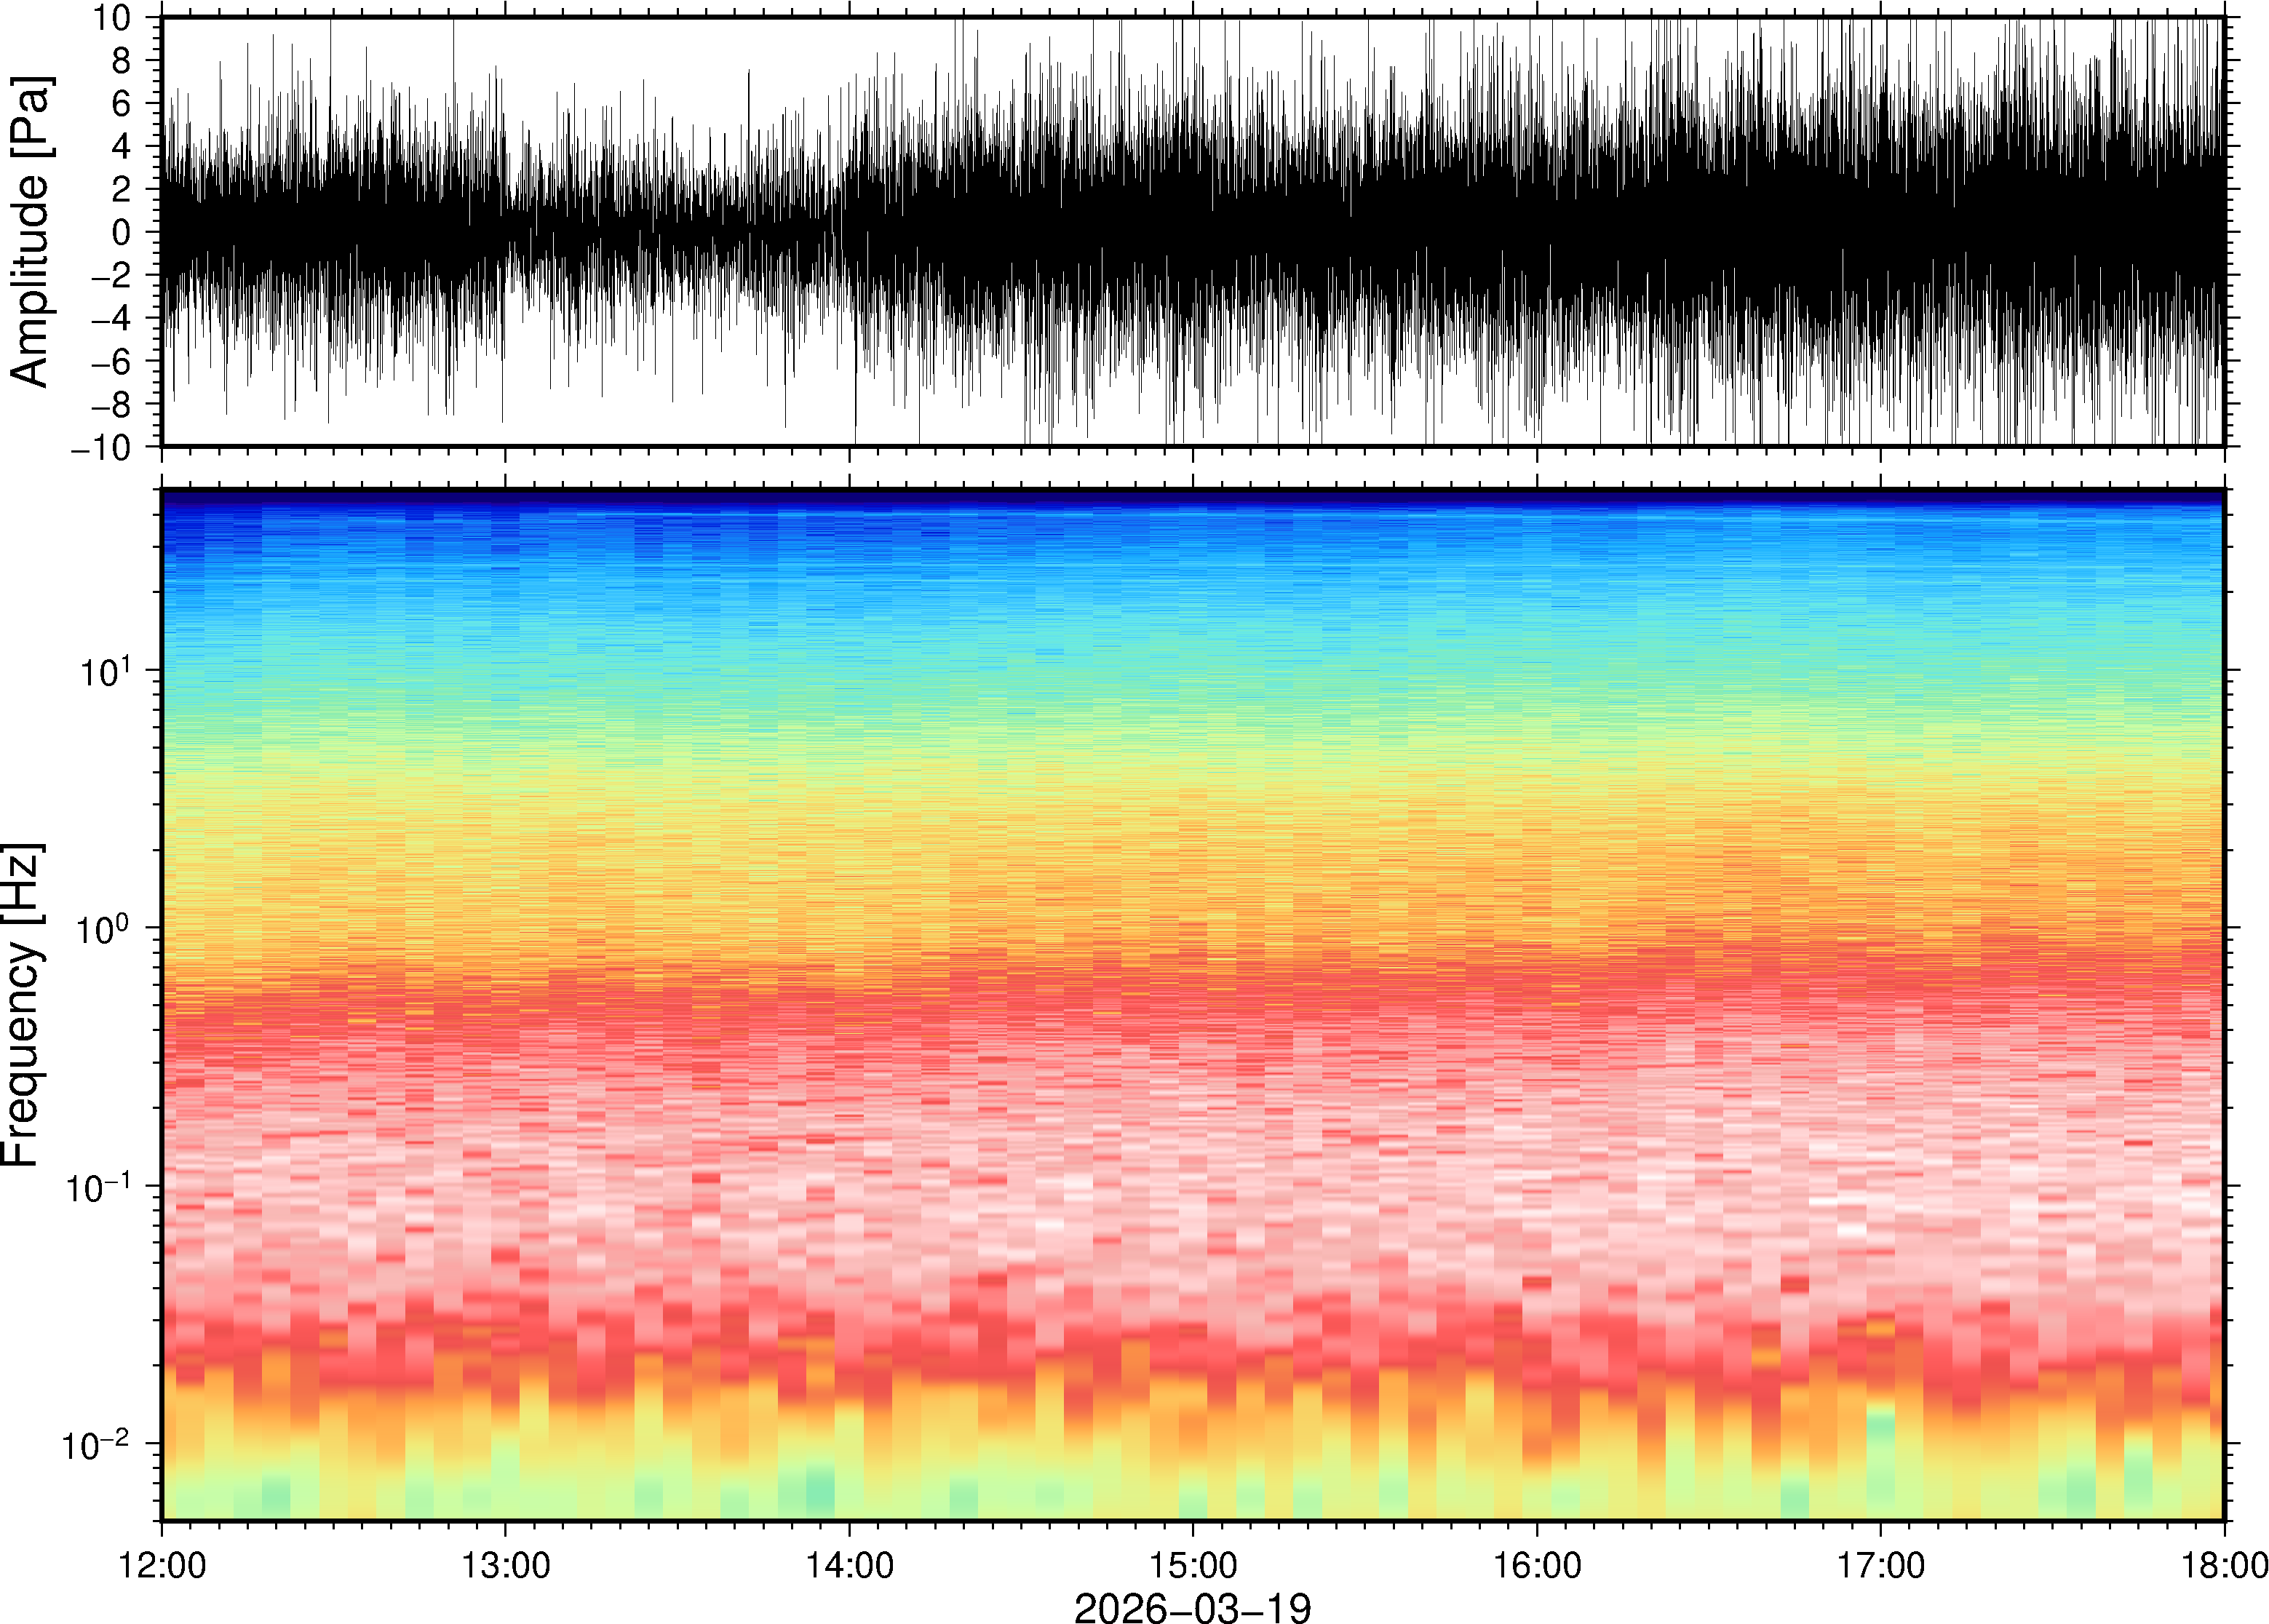Click the 0 amplitude tick label

pos(122,232)
